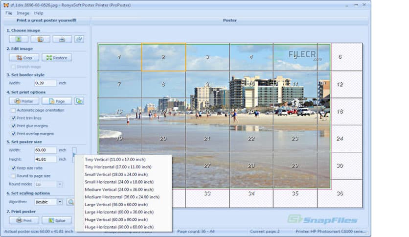Enable Round to page size

click(13, 176)
